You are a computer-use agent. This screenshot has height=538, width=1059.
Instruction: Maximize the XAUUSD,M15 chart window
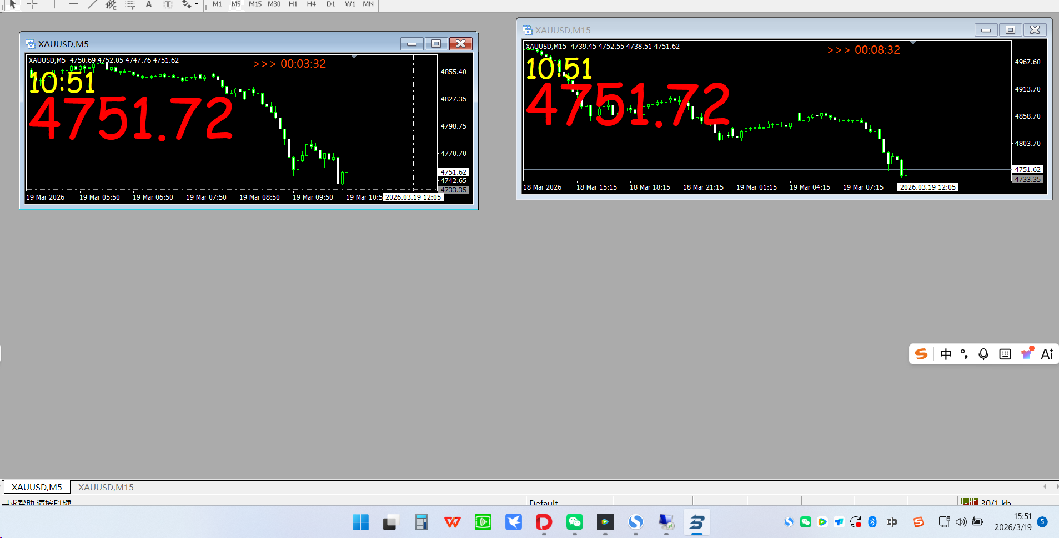click(x=1011, y=30)
